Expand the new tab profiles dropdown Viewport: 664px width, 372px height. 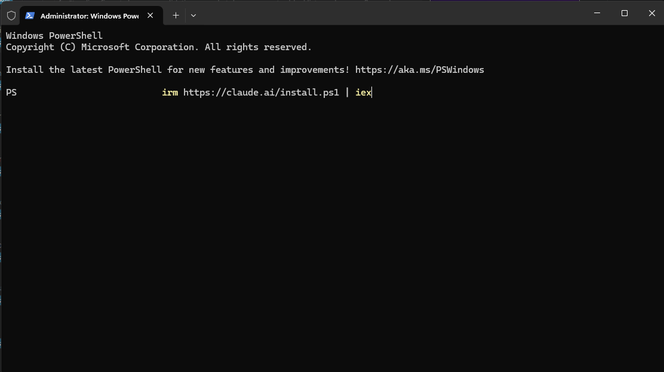click(193, 16)
